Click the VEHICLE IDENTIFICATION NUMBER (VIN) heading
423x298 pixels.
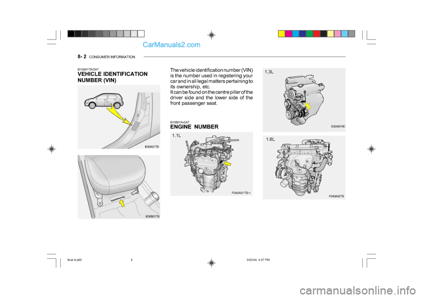pos(112,77)
